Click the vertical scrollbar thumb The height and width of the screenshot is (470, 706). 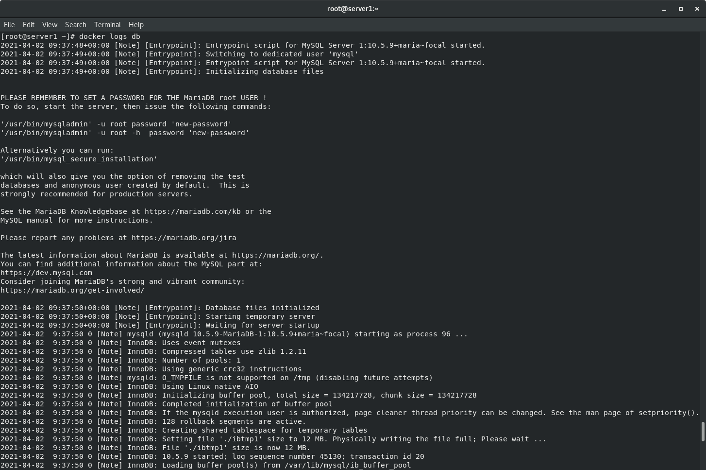pos(703,432)
